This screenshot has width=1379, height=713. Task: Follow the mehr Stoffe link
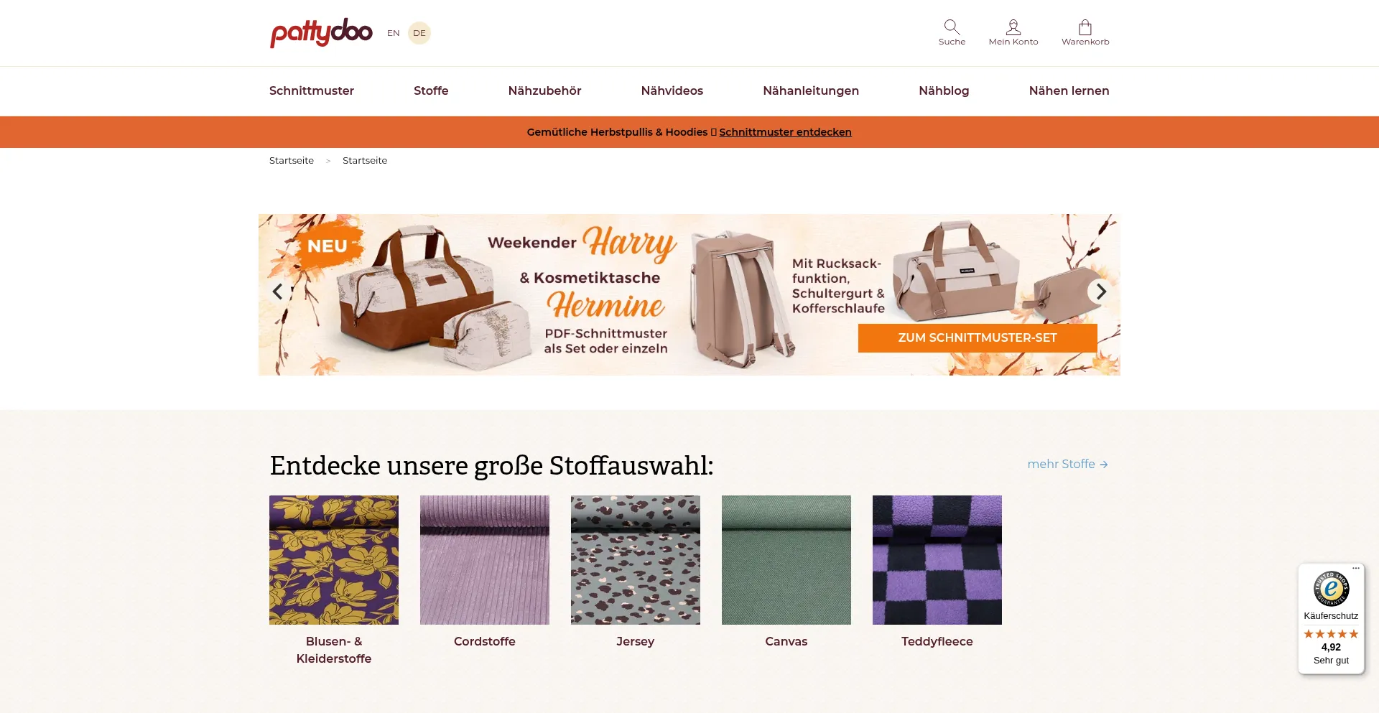(1067, 464)
